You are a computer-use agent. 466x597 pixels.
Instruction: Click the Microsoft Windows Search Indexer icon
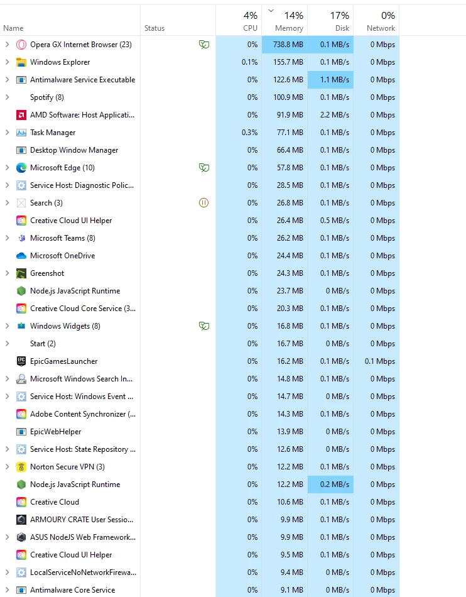(21, 379)
